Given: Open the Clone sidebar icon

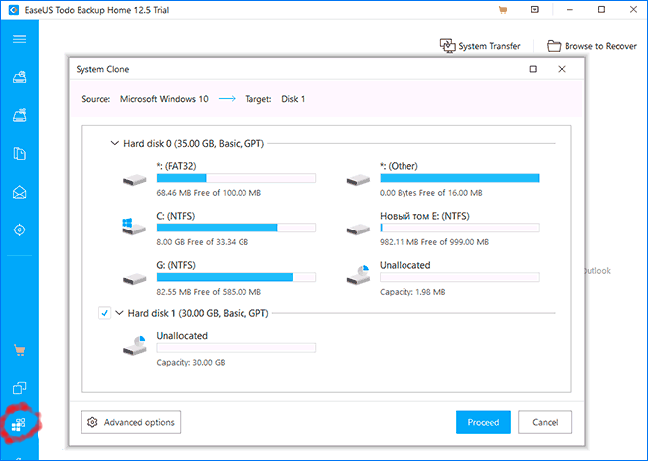Looking at the screenshot, I should coord(20,387).
